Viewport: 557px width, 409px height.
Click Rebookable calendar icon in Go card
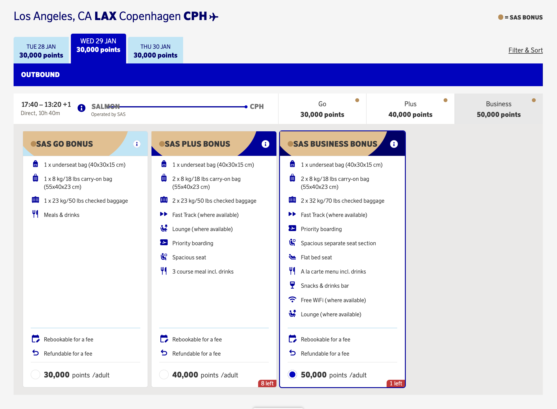click(x=35, y=338)
